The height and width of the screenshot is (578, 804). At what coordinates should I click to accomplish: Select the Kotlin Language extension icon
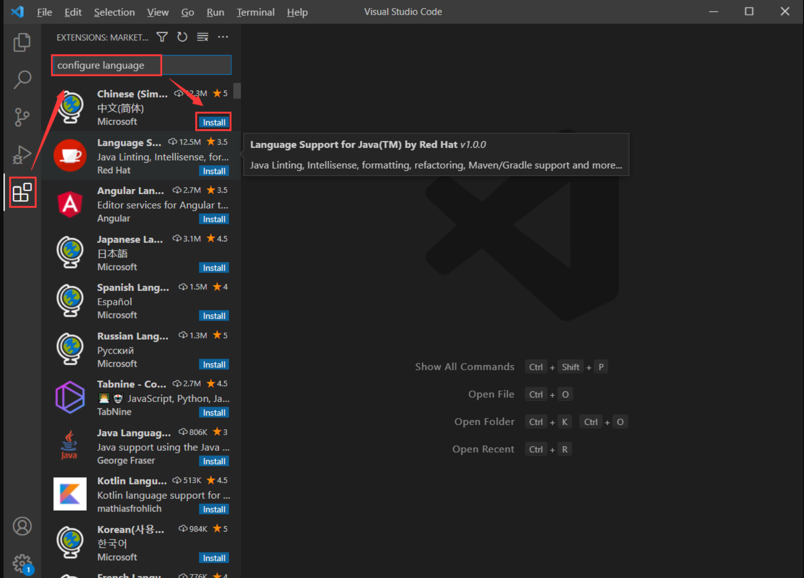[70, 493]
